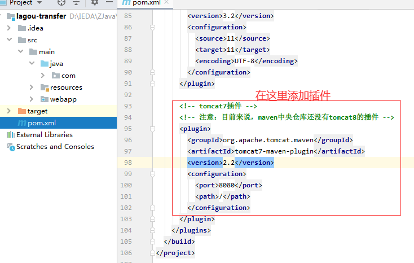Select the java source folder icon

coord(45,63)
